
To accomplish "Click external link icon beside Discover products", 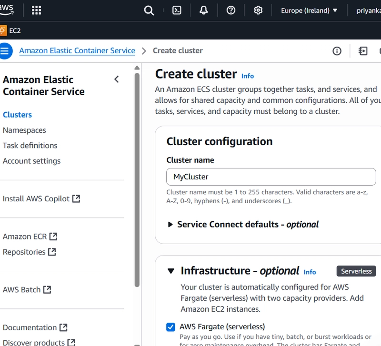I will (x=71, y=343).
